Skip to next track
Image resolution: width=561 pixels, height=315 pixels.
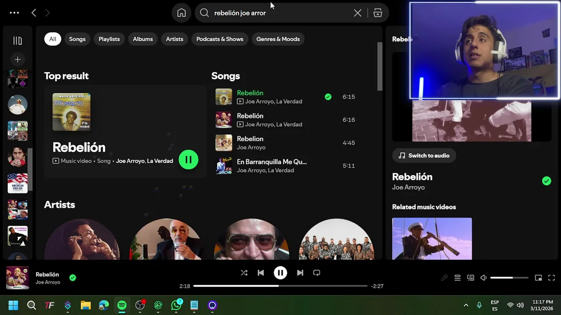click(x=300, y=273)
